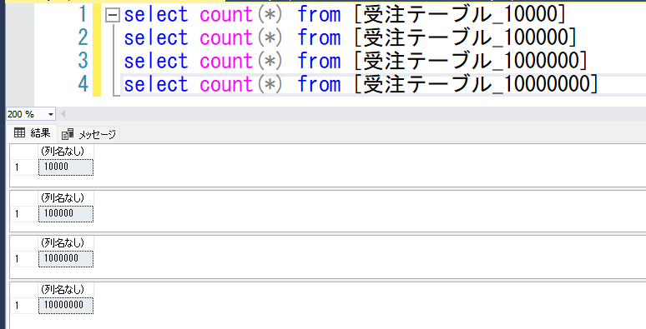Place cursor on [受注テーブル_100000] in line 2
Image resolution: width=646 pixels, height=329 pixels.
(x=465, y=37)
